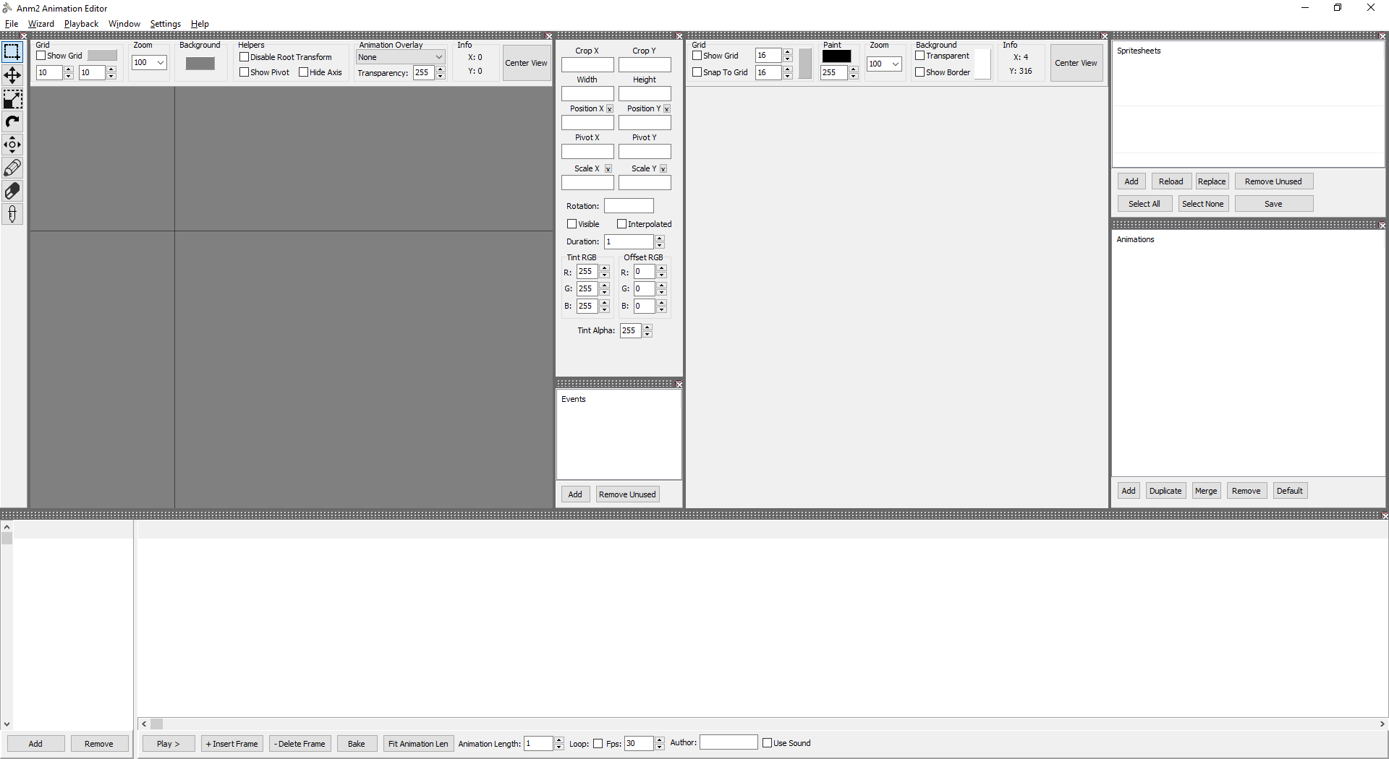Image resolution: width=1389 pixels, height=759 pixels.
Task: Check Transparent background option
Action: [x=920, y=56]
